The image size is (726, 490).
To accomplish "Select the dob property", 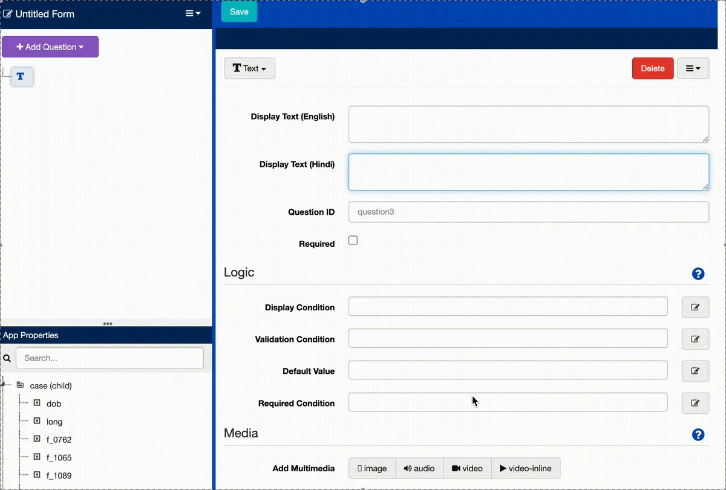I will click(x=54, y=403).
